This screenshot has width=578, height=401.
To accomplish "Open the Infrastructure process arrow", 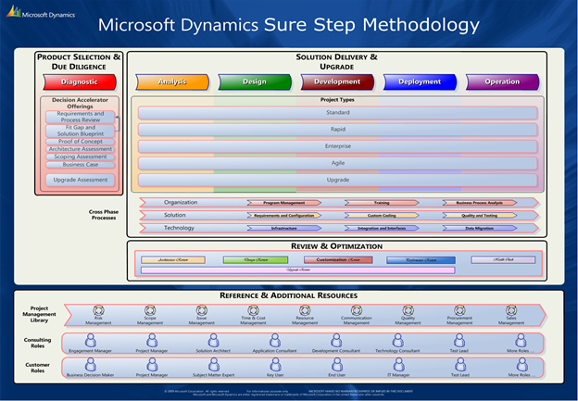I will 284,228.
